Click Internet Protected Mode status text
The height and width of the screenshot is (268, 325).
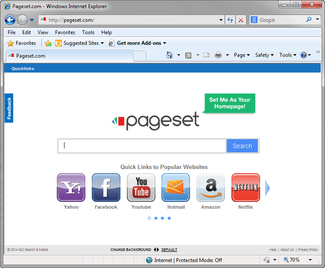[188, 260]
